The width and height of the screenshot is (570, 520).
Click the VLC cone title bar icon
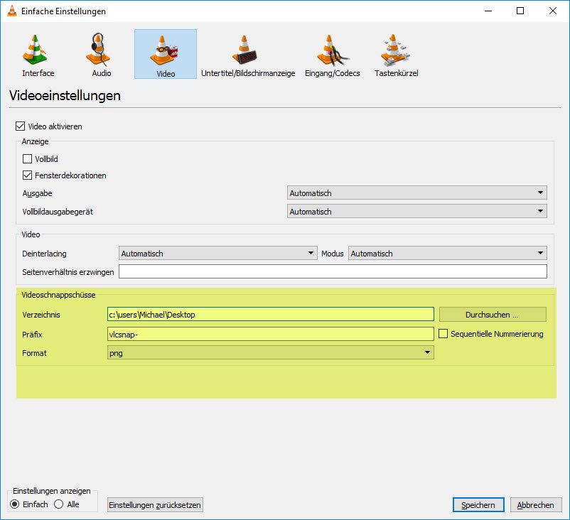click(x=12, y=11)
